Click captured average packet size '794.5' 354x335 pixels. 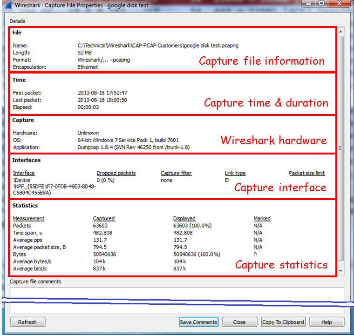pos(100,247)
